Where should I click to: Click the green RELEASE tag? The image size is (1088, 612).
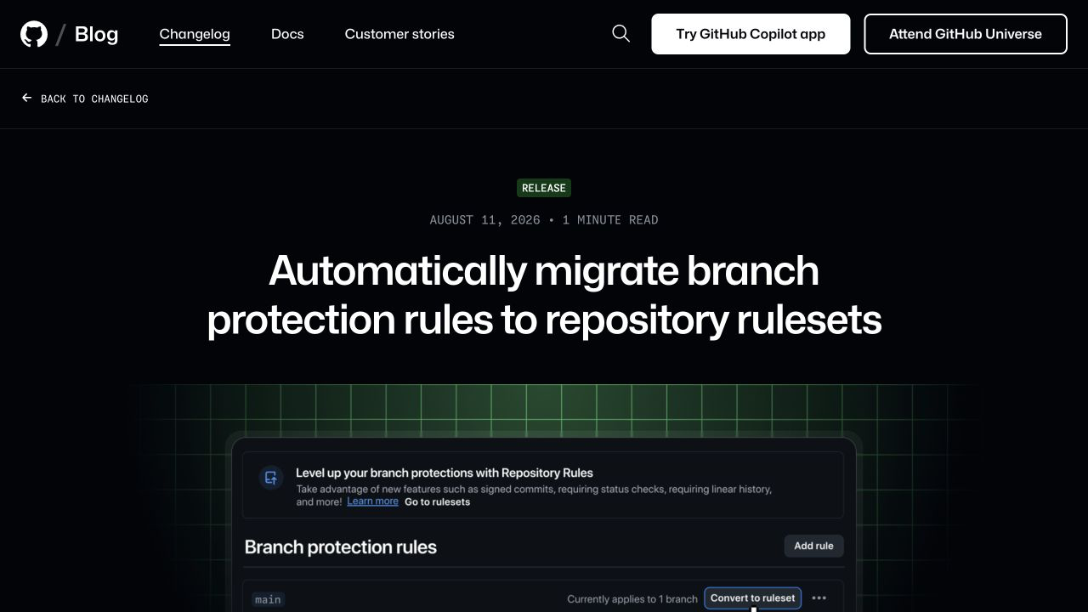(x=544, y=188)
